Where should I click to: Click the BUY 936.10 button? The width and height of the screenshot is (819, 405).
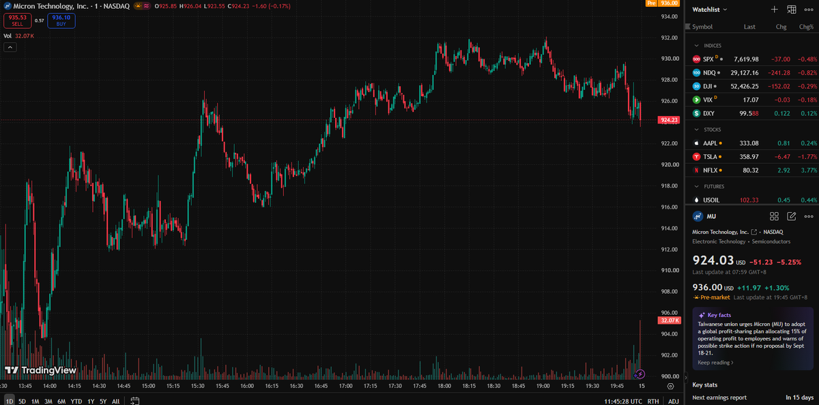(x=61, y=20)
